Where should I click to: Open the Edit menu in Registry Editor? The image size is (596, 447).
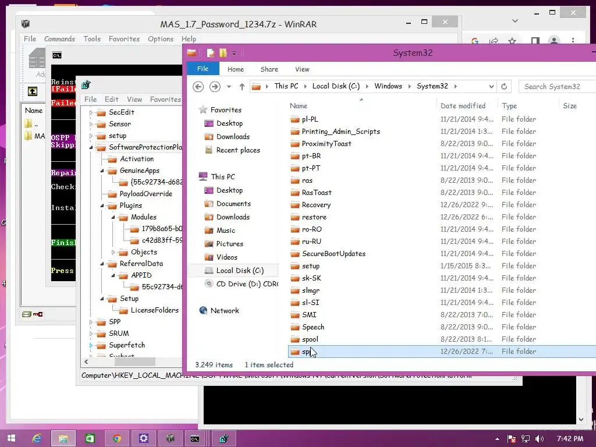[111, 99]
